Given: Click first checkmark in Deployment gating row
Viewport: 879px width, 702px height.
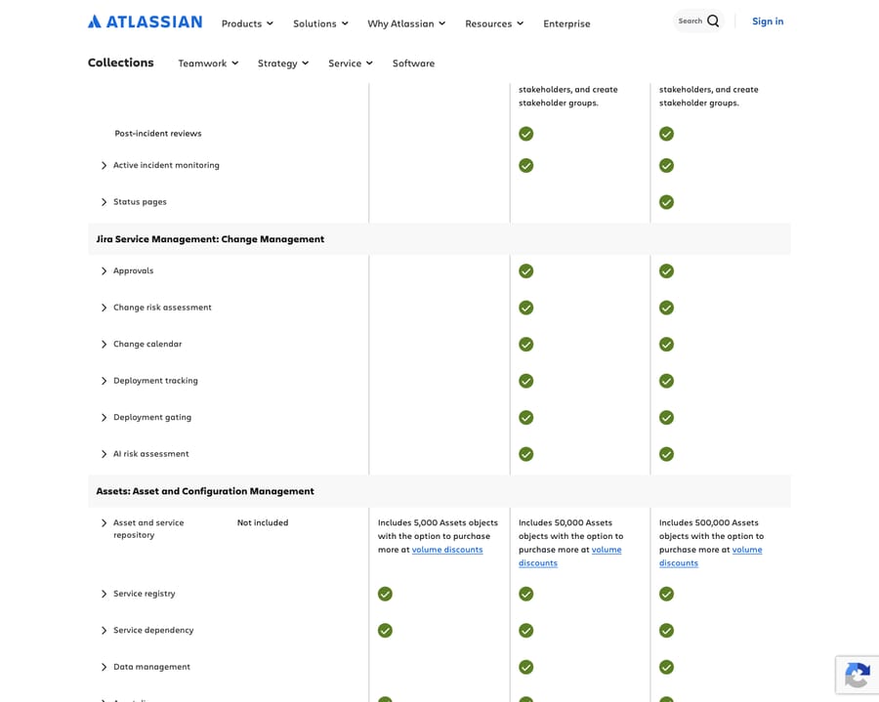Looking at the screenshot, I should pos(525,418).
